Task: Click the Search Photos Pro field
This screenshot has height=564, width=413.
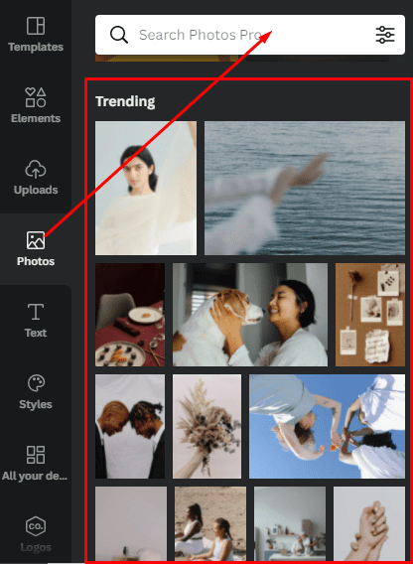Action: tap(250, 35)
